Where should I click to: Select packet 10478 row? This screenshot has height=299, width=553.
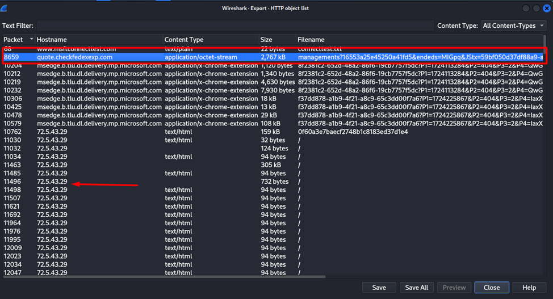tap(273, 115)
